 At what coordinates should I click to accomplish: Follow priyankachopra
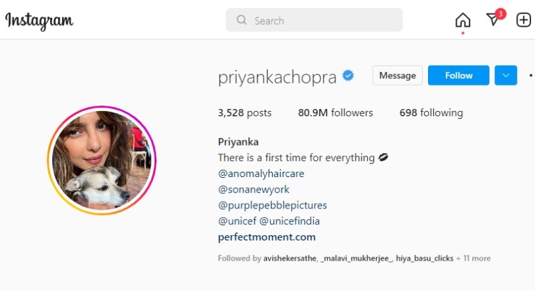[459, 76]
